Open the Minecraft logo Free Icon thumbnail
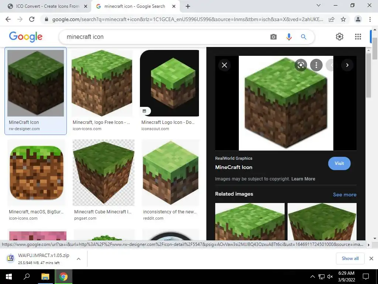 pyautogui.click(x=102, y=83)
